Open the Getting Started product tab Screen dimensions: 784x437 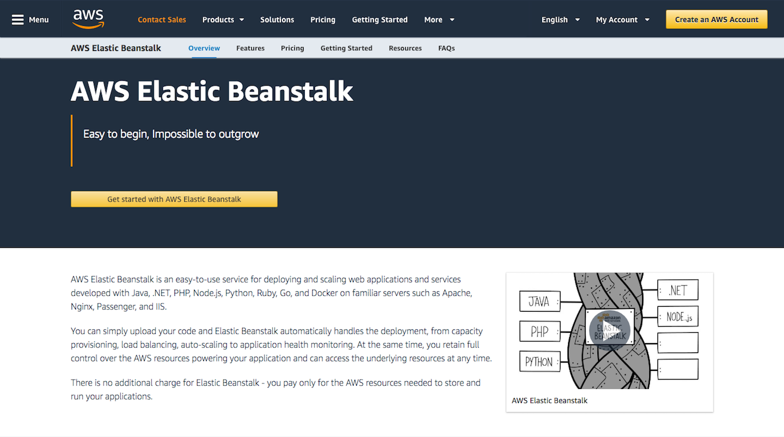coord(346,48)
